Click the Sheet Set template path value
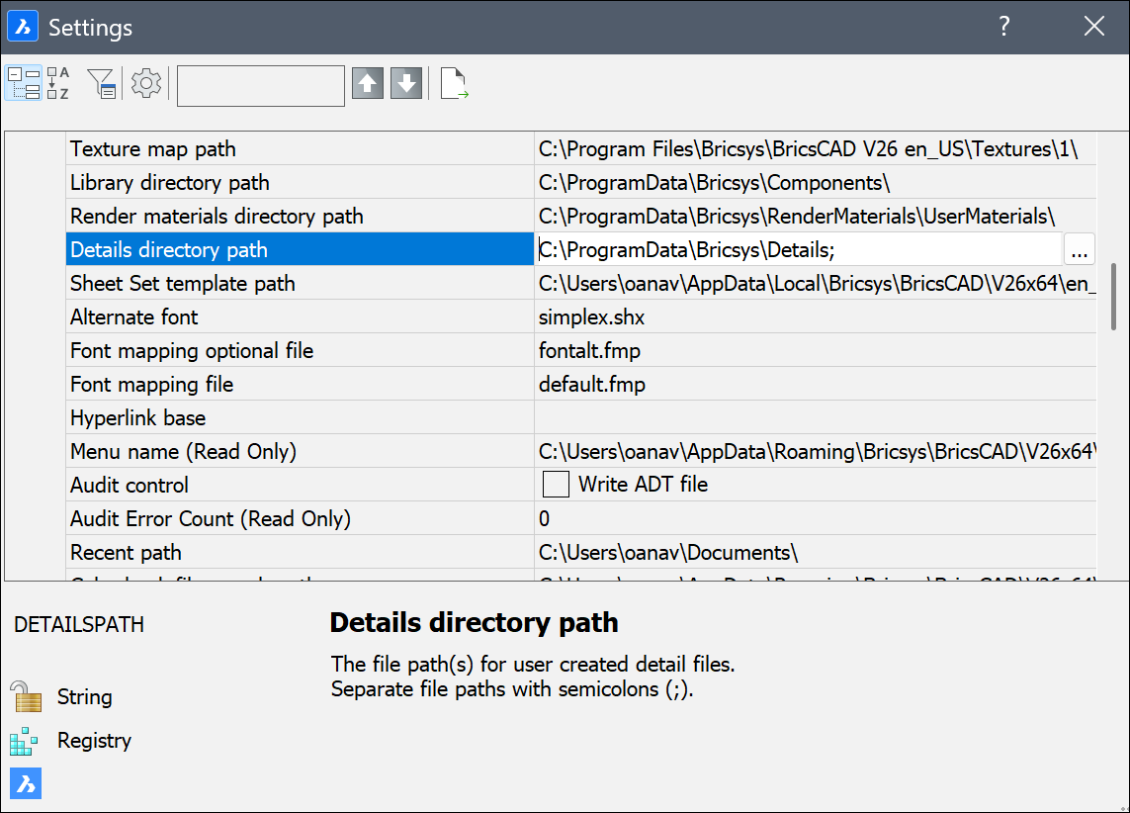The height and width of the screenshot is (813, 1130). point(815,284)
